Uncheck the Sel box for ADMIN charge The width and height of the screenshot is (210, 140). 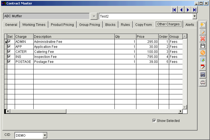(9, 42)
